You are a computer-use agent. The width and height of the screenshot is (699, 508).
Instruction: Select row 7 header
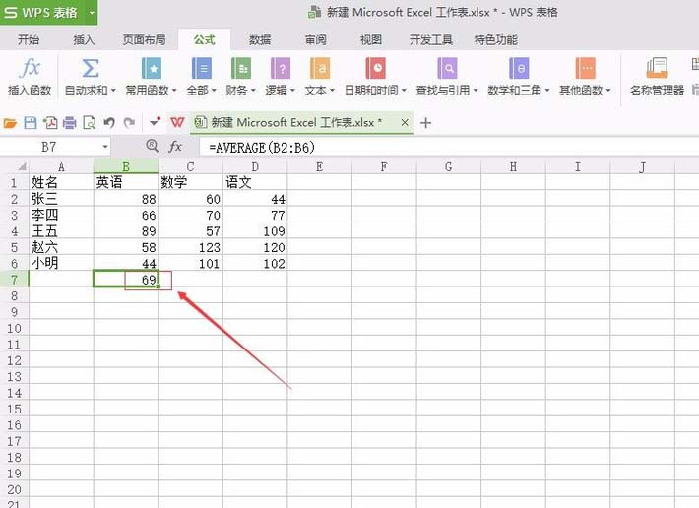[14, 280]
